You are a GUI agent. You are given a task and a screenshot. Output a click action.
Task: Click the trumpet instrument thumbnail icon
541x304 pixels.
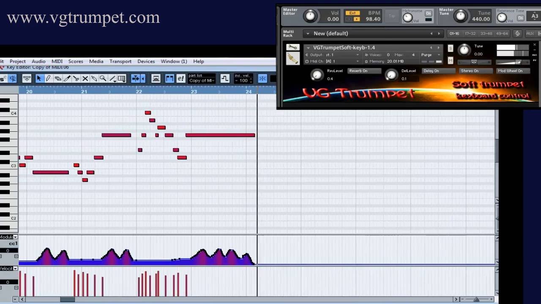[292, 58]
